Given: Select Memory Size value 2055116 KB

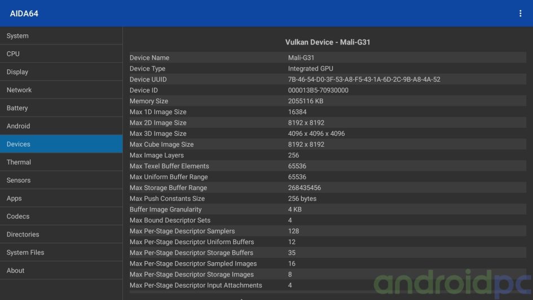Looking at the screenshot, I should 306,102.
